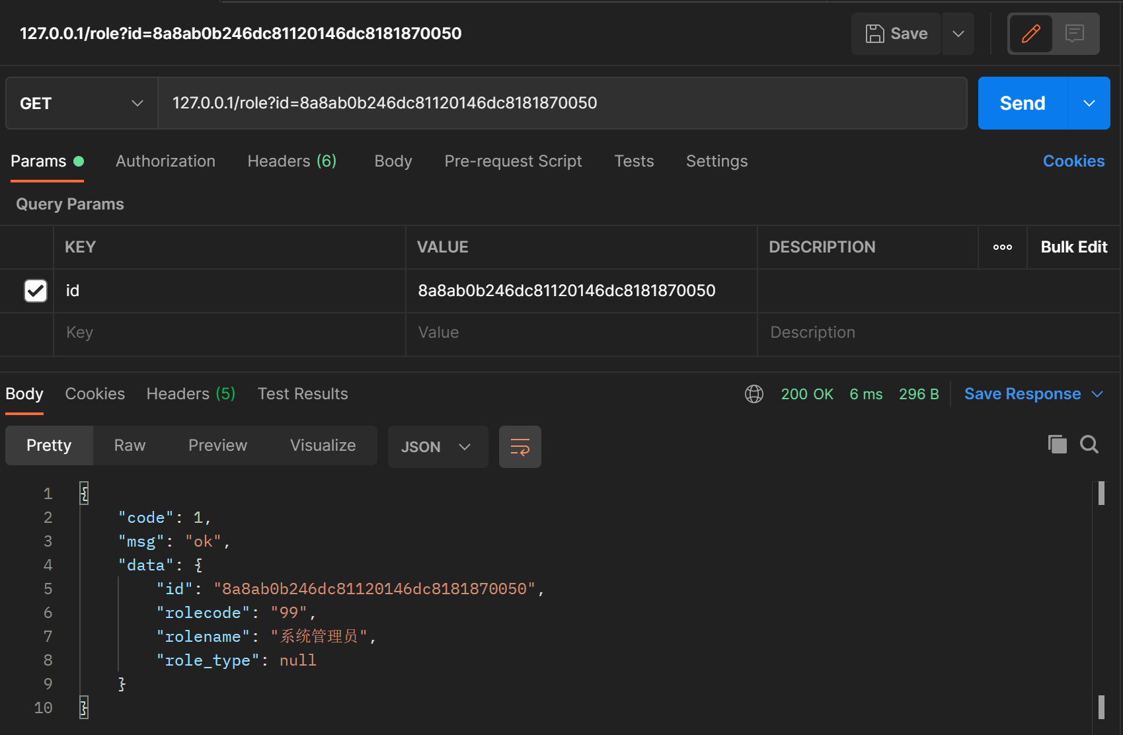Click the "msg": "ok" line
The height and width of the screenshot is (735, 1123).
tap(174, 541)
